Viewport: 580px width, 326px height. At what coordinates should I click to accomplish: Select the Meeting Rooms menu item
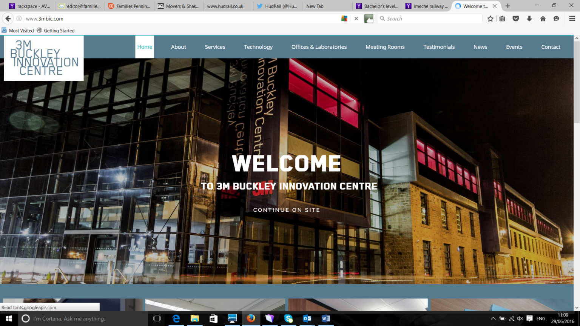click(x=385, y=47)
